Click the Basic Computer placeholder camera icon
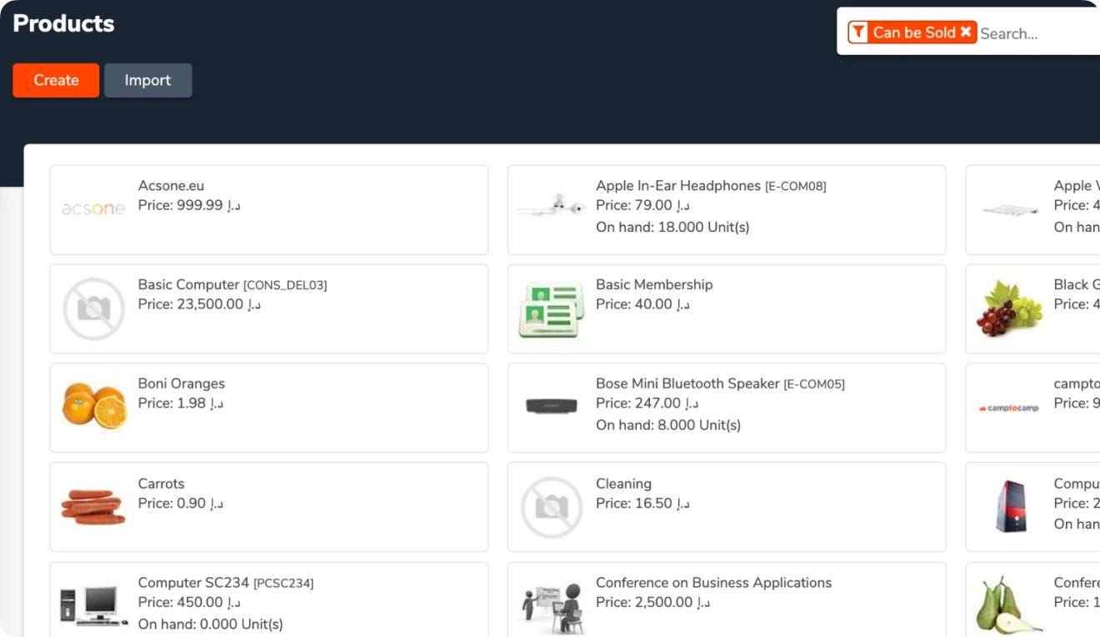Image resolution: width=1100 pixels, height=637 pixels. [x=93, y=309]
